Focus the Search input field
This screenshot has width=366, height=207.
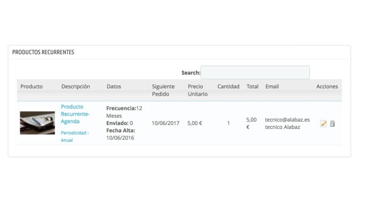tap(255, 72)
